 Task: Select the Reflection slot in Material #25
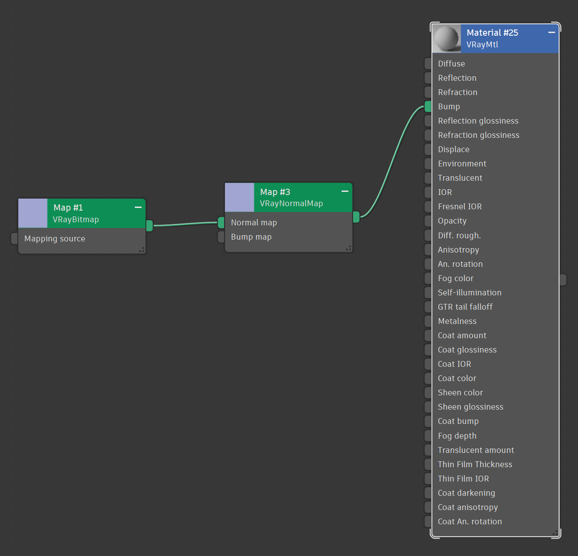pyautogui.click(x=457, y=78)
